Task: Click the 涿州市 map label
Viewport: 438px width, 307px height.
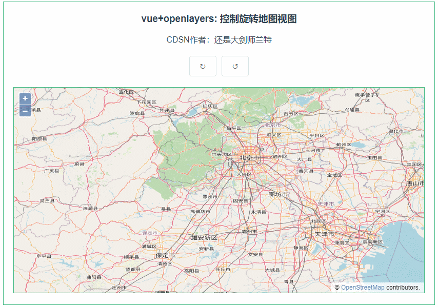Action: click(210, 197)
